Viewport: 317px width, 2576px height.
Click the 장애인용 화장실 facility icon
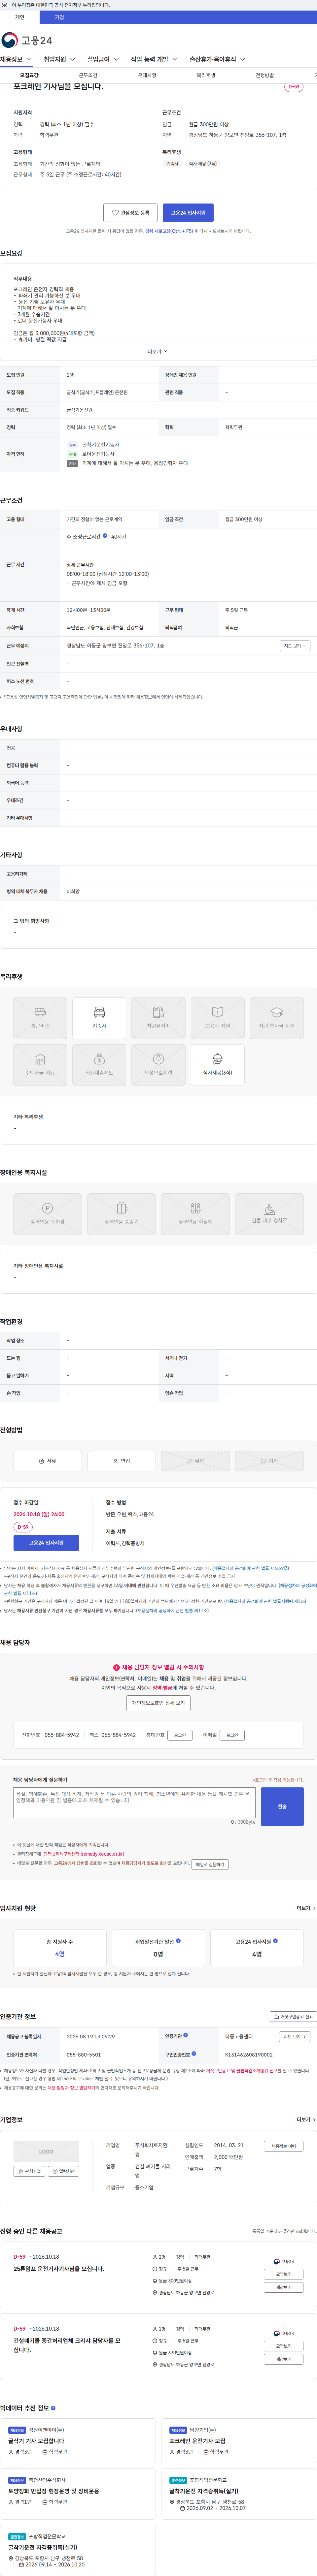tap(195, 1214)
